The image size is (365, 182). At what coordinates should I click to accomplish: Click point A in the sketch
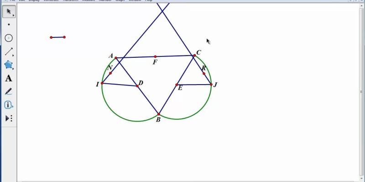[x=116, y=58]
